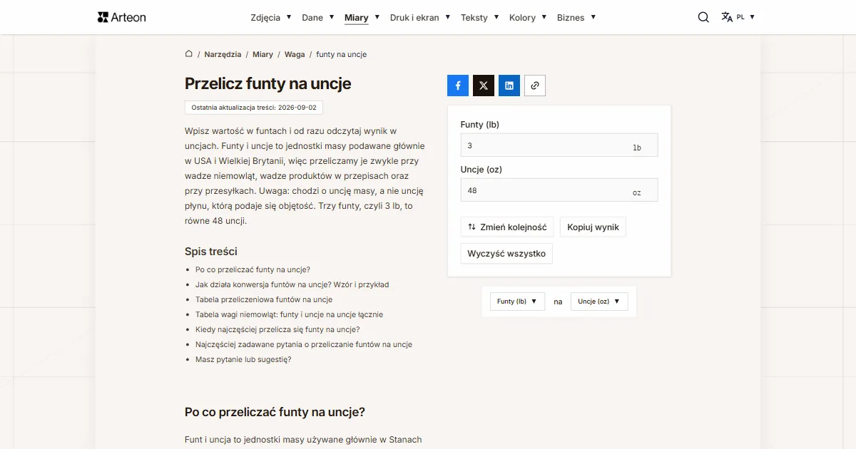Viewport: 856px width, 449px height.
Task: Go to home via breadcrumb house icon
Action: pyautogui.click(x=189, y=53)
